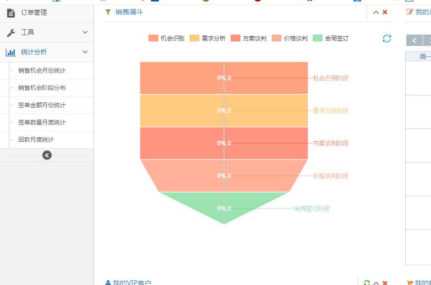Collapse the 统计分析 menu chevron

[85, 52]
